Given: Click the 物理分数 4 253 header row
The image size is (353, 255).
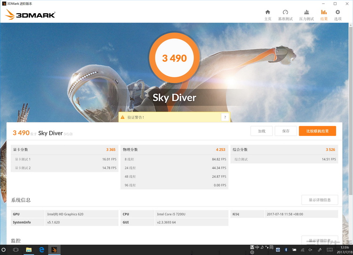Looking at the screenshot, I should click(174, 150).
